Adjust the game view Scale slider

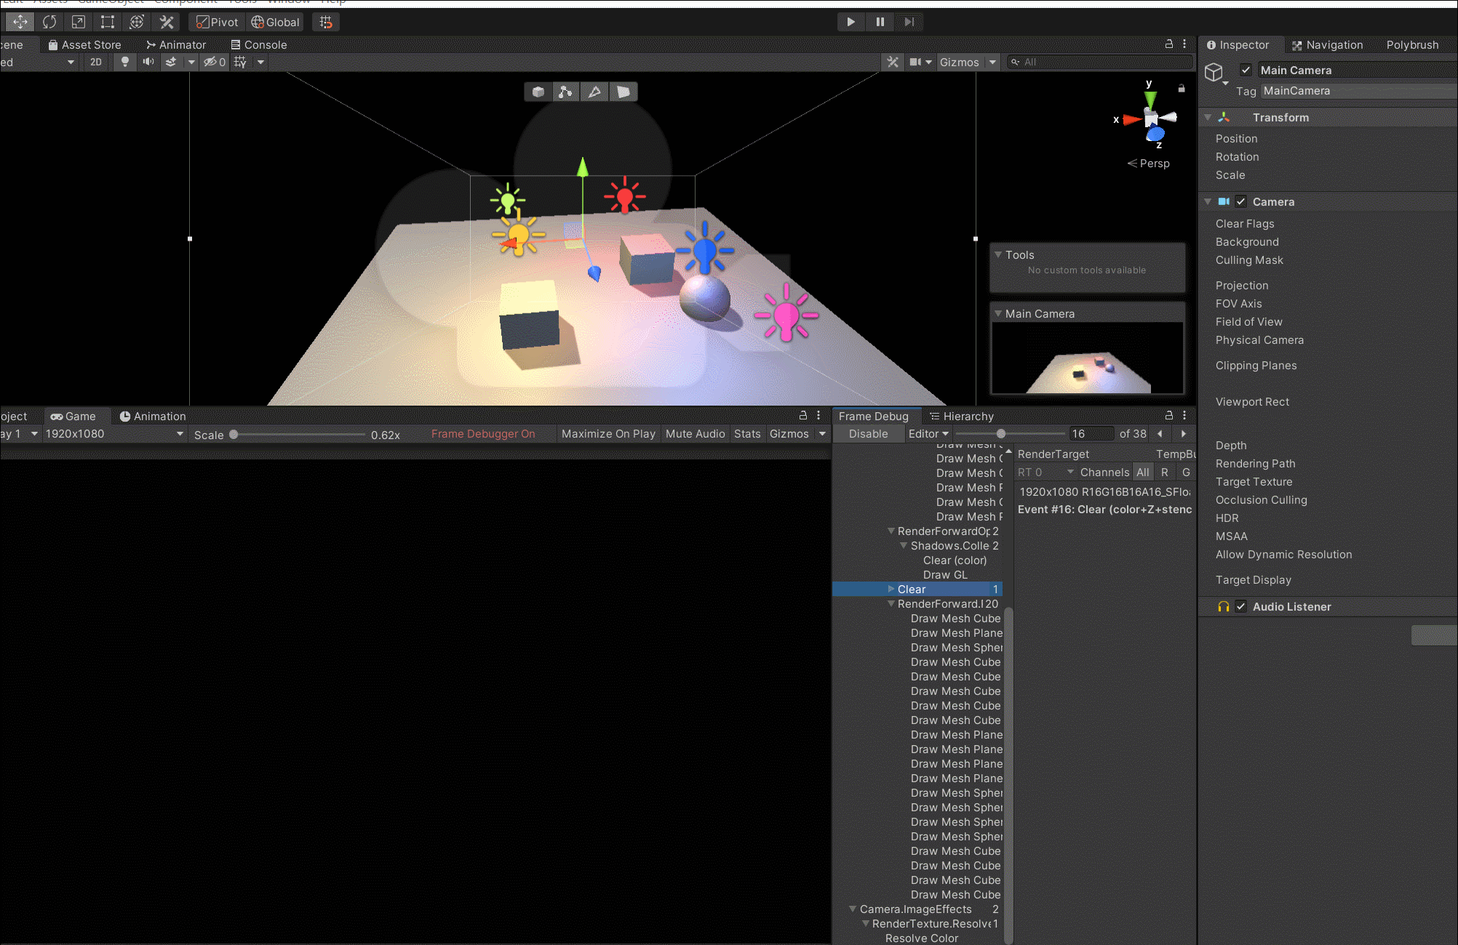[234, 434]
